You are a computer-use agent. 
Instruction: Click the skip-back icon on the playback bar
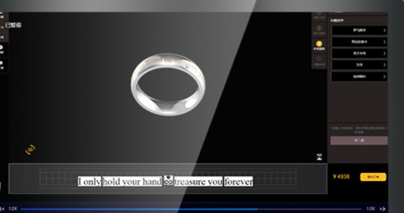click(x=2, y=209)
